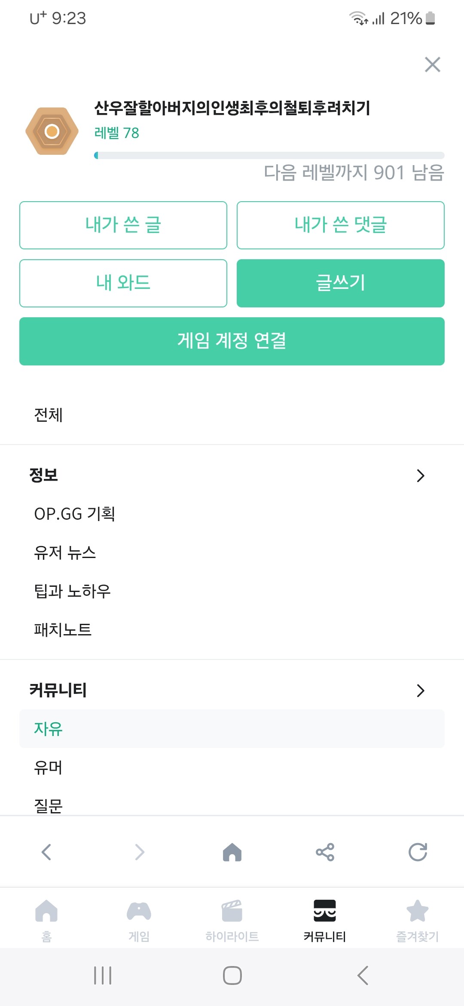Tap the 글쓰기 button
This screenshot has height=1006, width=464.
coord(340,283)
